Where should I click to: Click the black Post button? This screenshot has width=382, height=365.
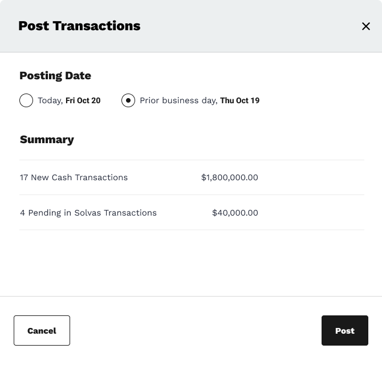[344, 331]
